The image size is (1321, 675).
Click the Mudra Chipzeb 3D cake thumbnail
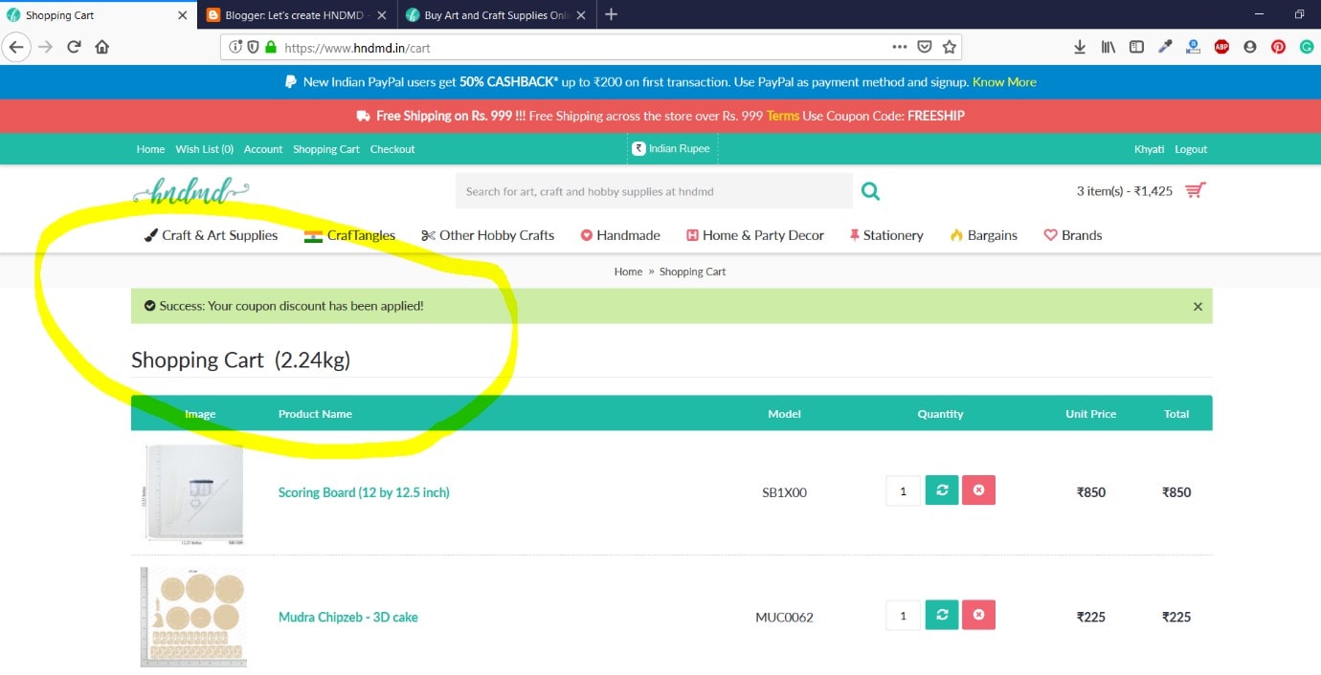[x=193, y=617]
